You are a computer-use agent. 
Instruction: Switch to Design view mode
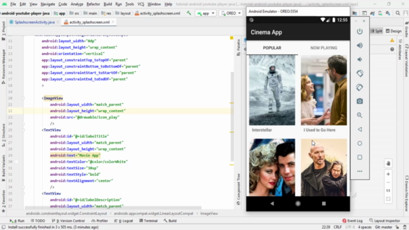point(394,31)
